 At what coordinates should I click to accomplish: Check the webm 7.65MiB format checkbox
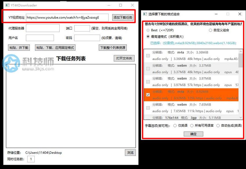coord(148,108)
